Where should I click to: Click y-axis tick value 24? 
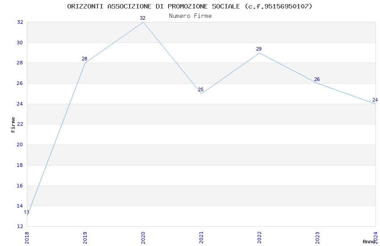[x=20, y=104]
